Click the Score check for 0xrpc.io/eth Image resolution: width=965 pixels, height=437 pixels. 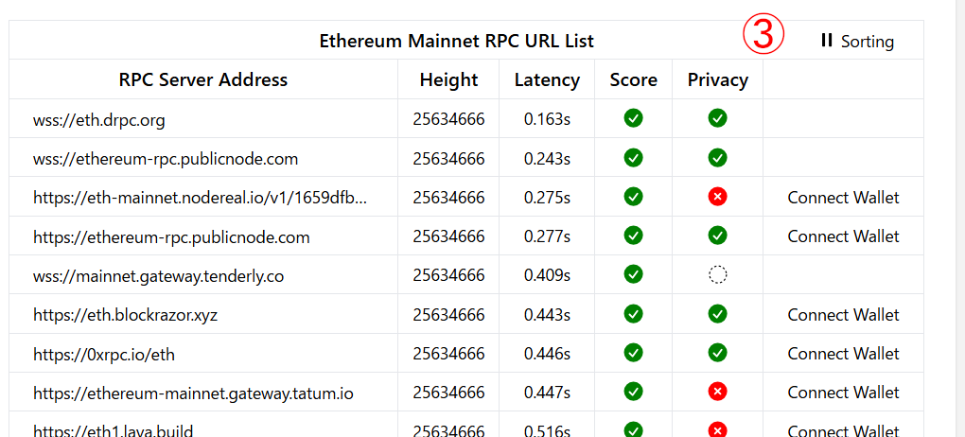pos(633,353)
